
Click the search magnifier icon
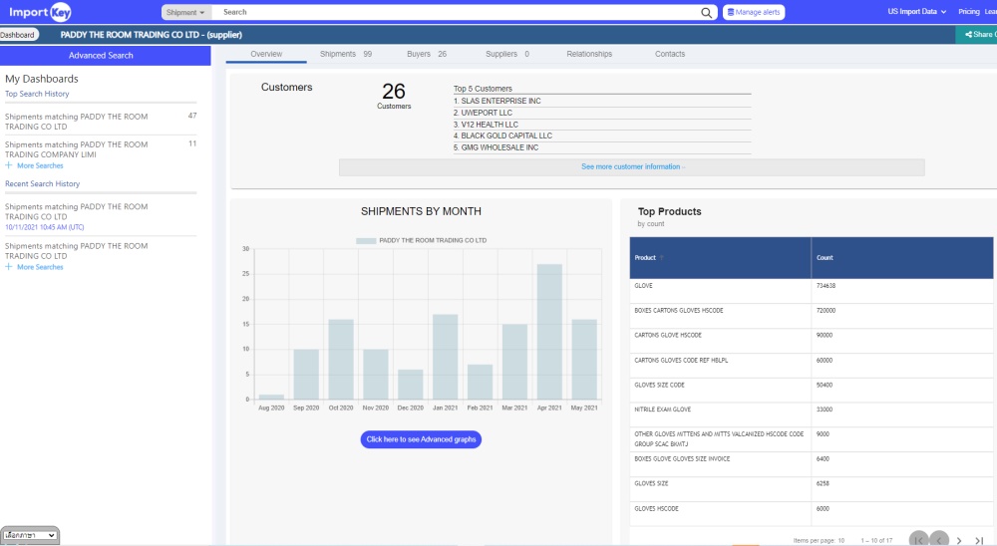707,12
